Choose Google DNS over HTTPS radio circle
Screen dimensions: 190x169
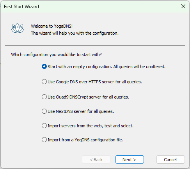[x=44, y=82]
